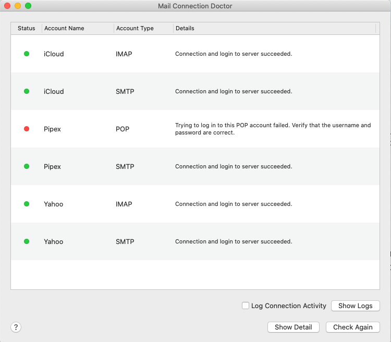Click the red status dot for Pipex POP

(27, 129)
